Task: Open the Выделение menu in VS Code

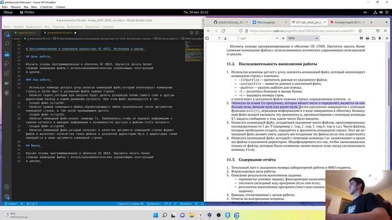Action: pyautogui.click(x=34, y=26)
